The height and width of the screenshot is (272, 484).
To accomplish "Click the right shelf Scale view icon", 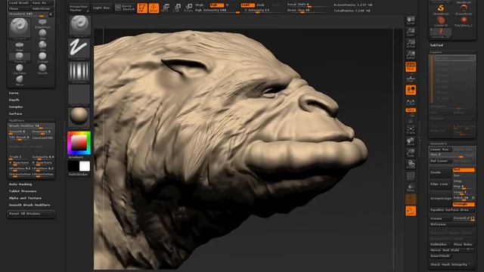I will point(411,153).
